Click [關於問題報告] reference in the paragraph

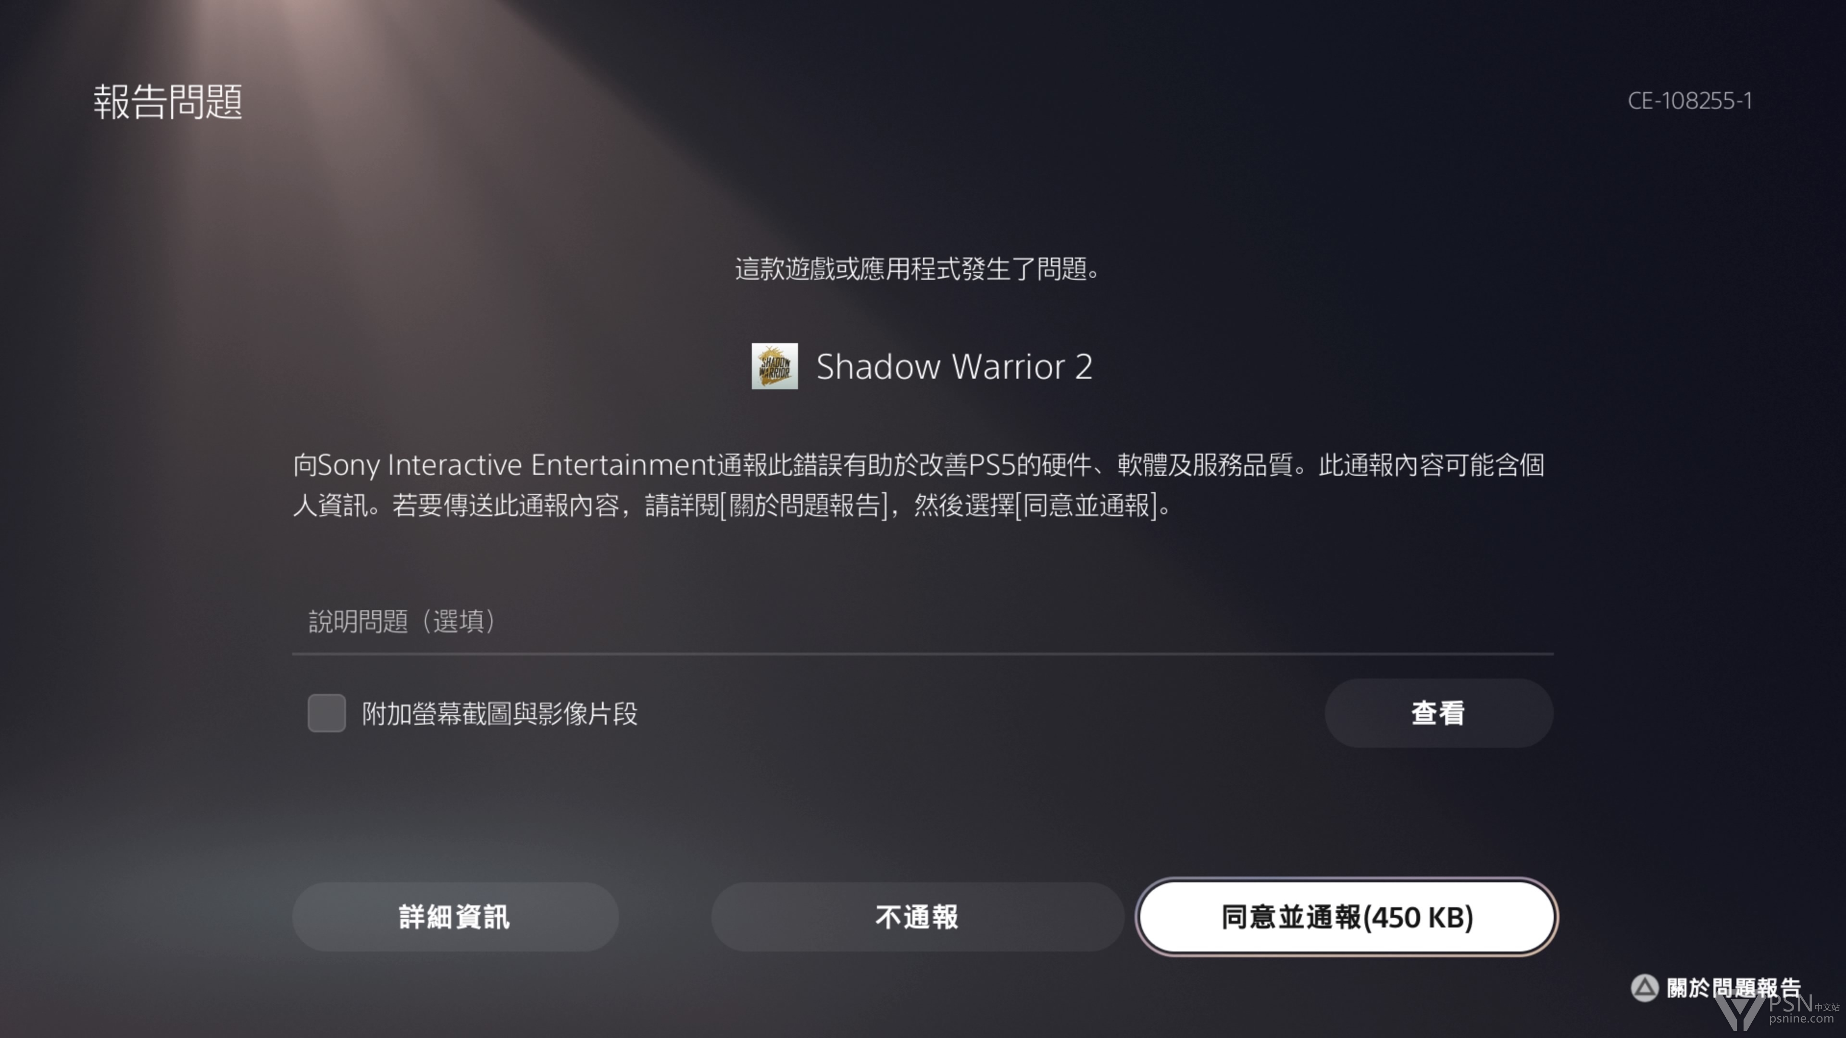tap(803, 506)
